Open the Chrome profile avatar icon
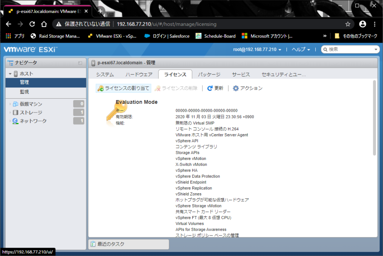 (363, 24)
